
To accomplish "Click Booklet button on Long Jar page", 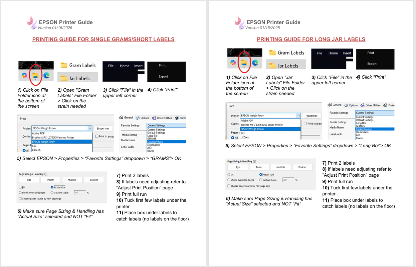I will pos(302,167).
